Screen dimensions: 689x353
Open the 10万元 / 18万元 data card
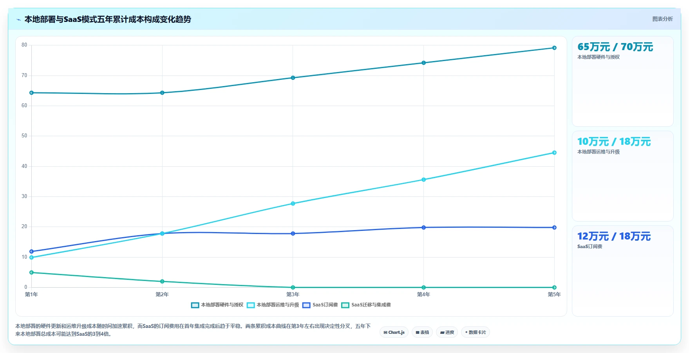coord(623,176)
